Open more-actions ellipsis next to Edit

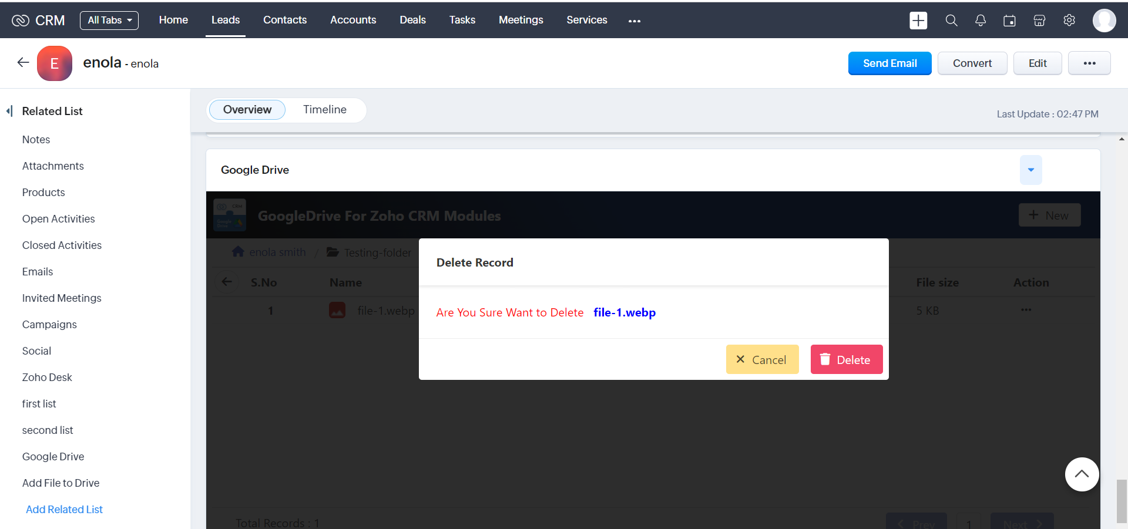1089,63
